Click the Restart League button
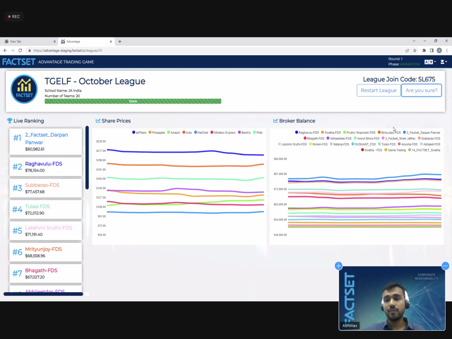 click(x=379, y=90)
